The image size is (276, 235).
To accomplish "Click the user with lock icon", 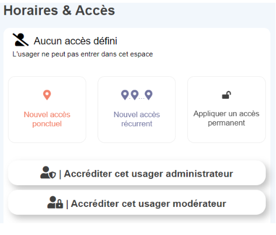I will 55,202.
